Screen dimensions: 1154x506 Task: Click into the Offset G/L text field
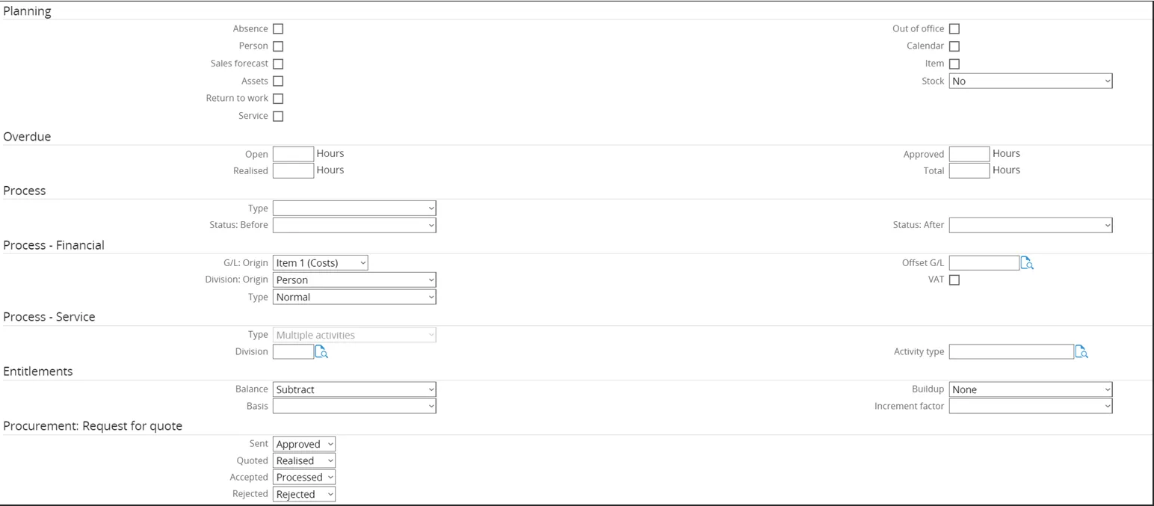(x=984, y=263)
